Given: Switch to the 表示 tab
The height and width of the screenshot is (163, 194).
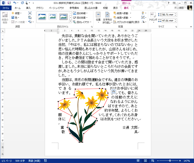Looking at the screenshot, I should [115, 8].
